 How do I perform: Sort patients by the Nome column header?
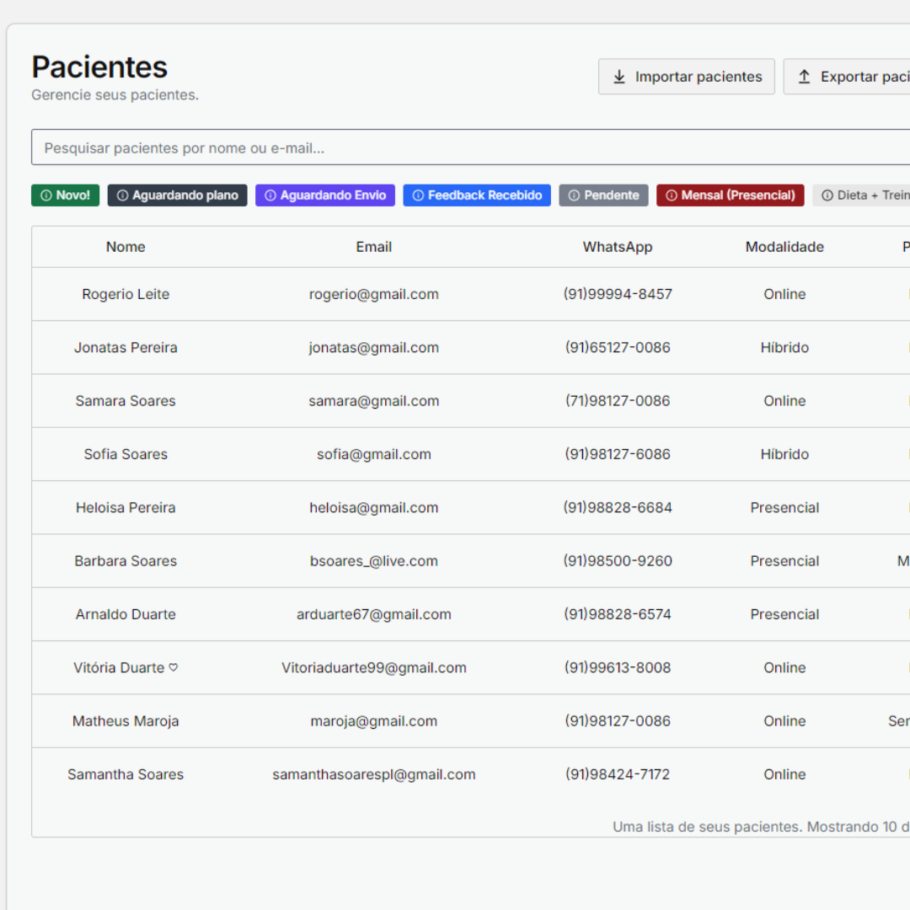125,246
